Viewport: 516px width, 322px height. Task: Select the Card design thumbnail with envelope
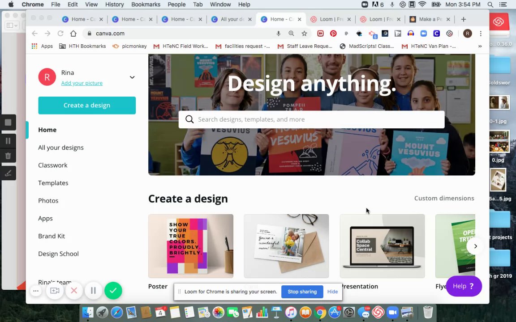coord(286,246)
